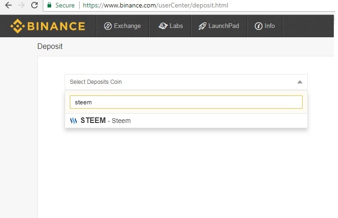Click the Steem logo icon in results
This screenshot has height=218, width=338.
click(x=74, y=121)
